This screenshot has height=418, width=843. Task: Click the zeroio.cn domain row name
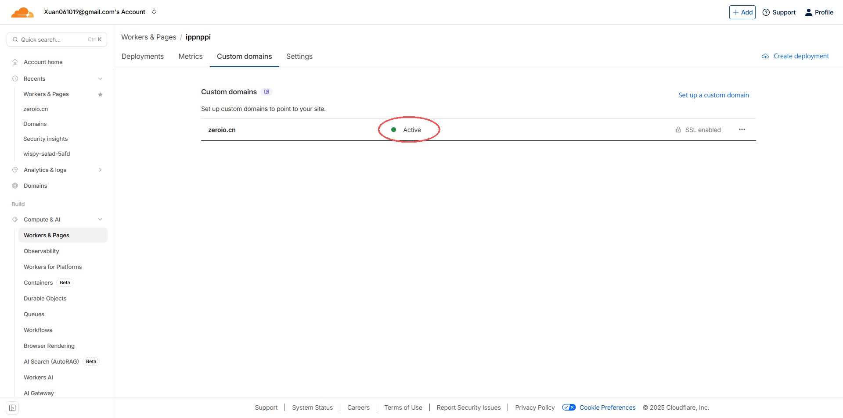(x=222, y=130)
